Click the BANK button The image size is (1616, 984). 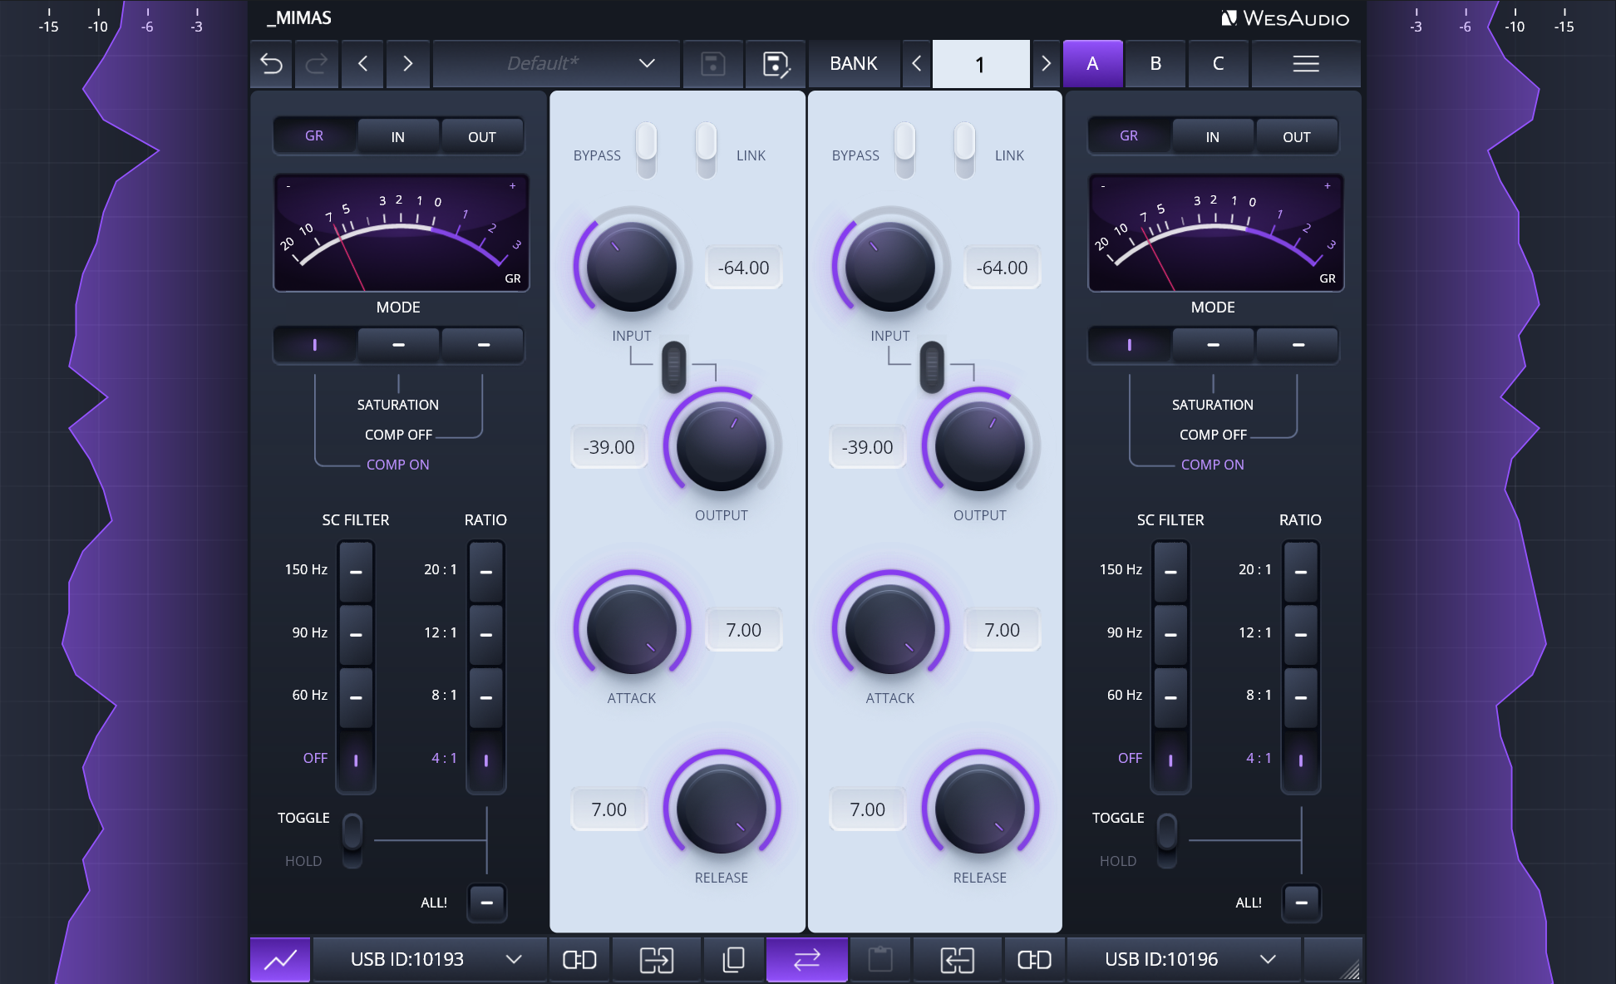(854, 64)
